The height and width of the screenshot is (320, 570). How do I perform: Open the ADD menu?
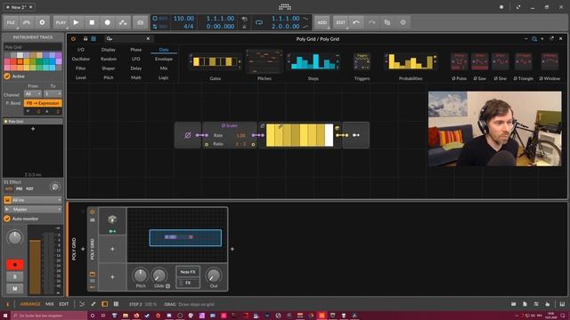322,22
